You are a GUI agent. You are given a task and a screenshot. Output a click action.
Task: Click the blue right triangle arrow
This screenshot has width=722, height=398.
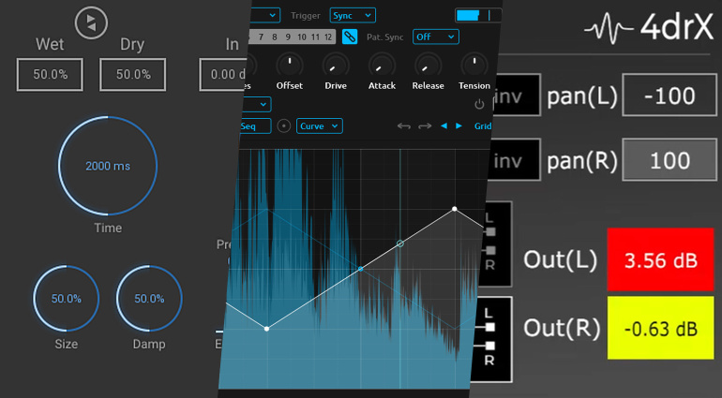pyautogui.click(x=459, y=125)
